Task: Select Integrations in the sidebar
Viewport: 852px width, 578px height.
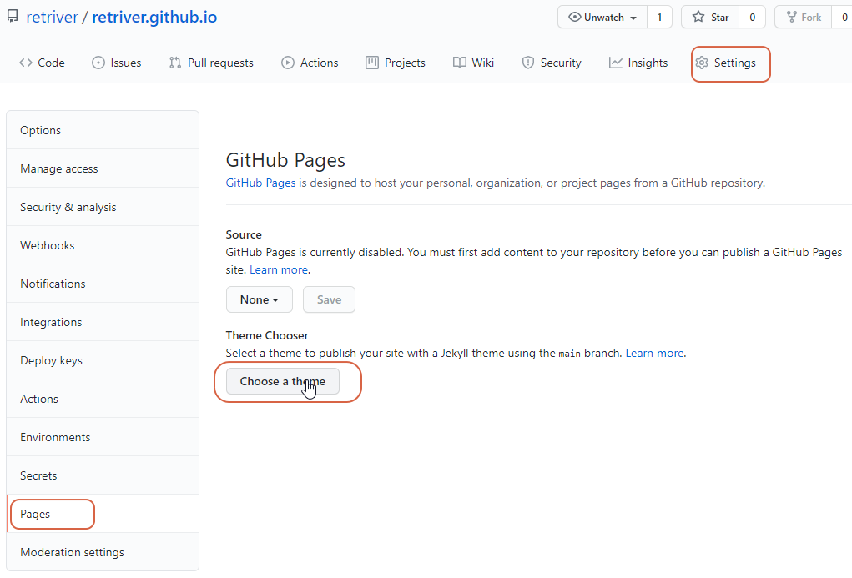Action: 103,322
